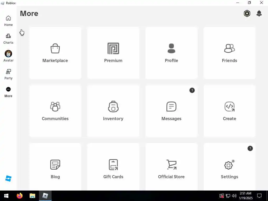The height and width of the screenshot is (201, 268).
Task: Open the Communities tile
Action: (x=55, y=111)
